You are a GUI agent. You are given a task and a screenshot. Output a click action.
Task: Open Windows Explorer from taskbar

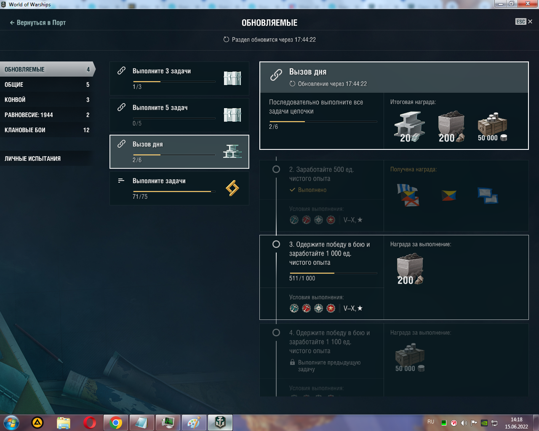pyautogui.click(x=64, y=423)
